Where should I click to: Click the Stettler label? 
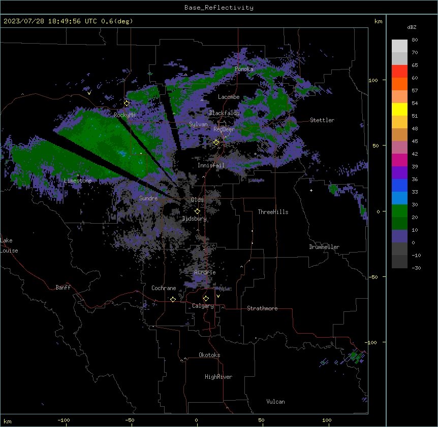tap(322, 120)
